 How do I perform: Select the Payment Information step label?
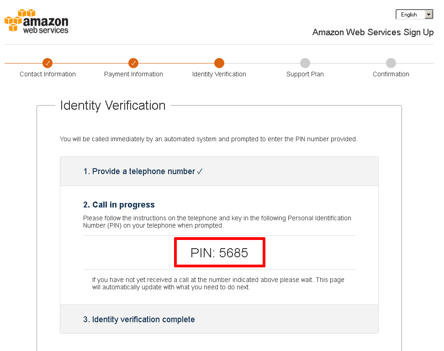133,74
